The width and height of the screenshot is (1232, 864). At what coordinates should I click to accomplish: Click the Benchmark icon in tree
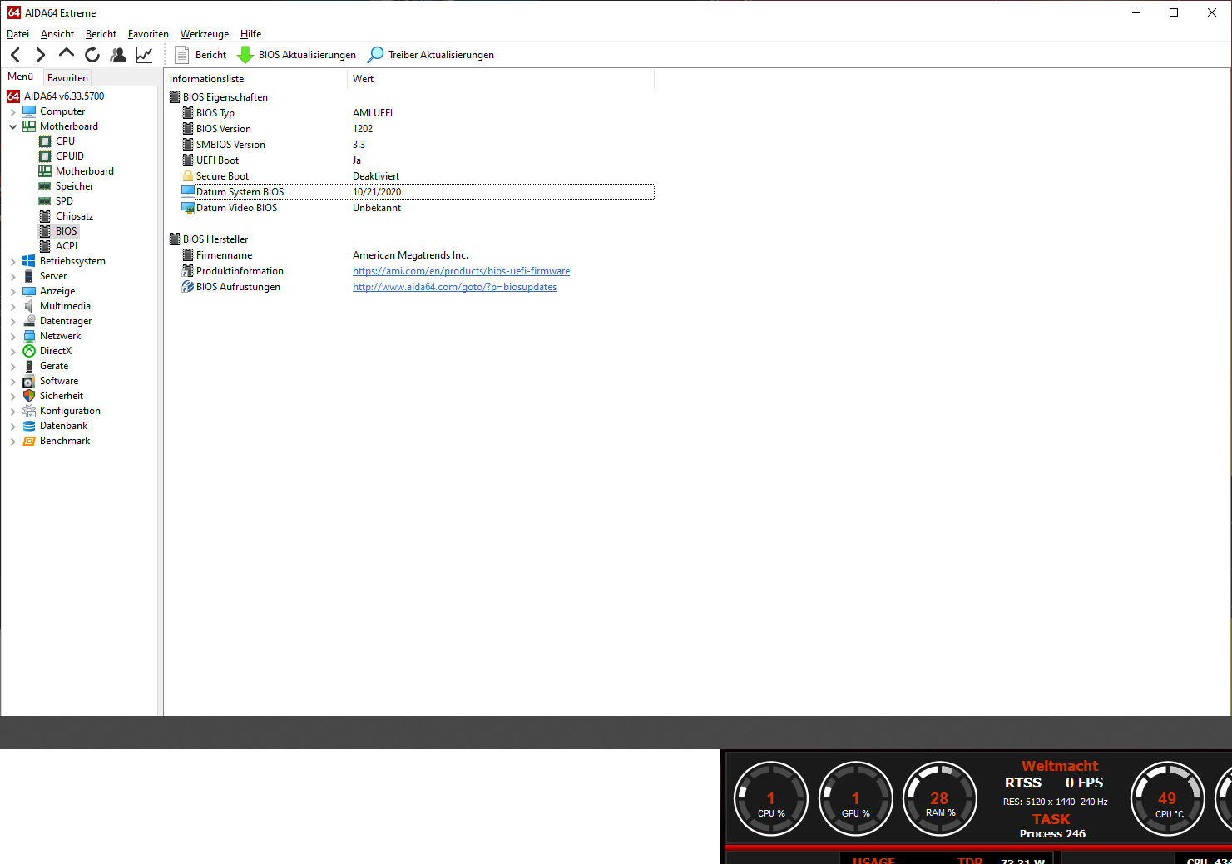pos(29,441)
